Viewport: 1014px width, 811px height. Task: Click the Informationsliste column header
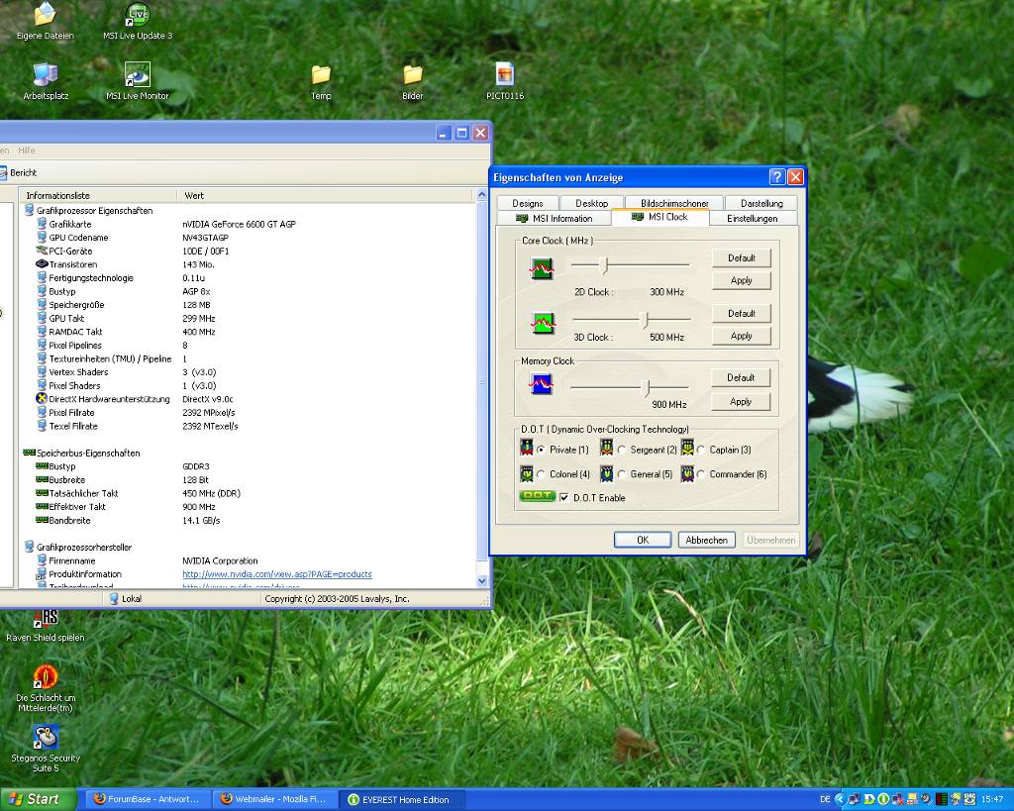click(x=97, y=195)
